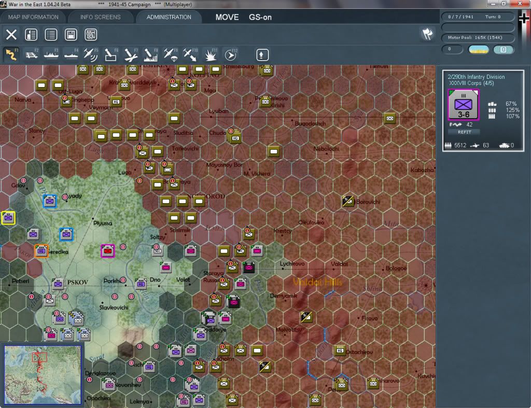Click the GS-on indicator
This screenshot has height=408, width=531.
[260, 17]
